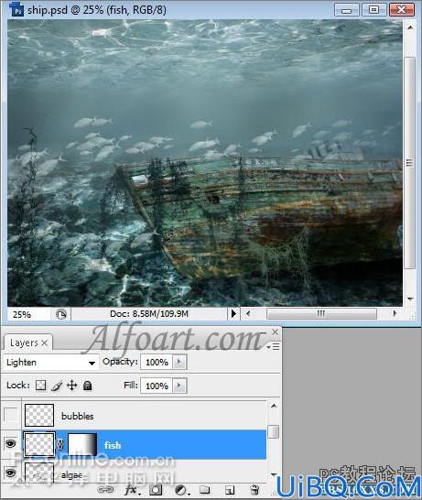Show the bubbles layer visibility box
The image size is (422, 500).
click(10, 415)
